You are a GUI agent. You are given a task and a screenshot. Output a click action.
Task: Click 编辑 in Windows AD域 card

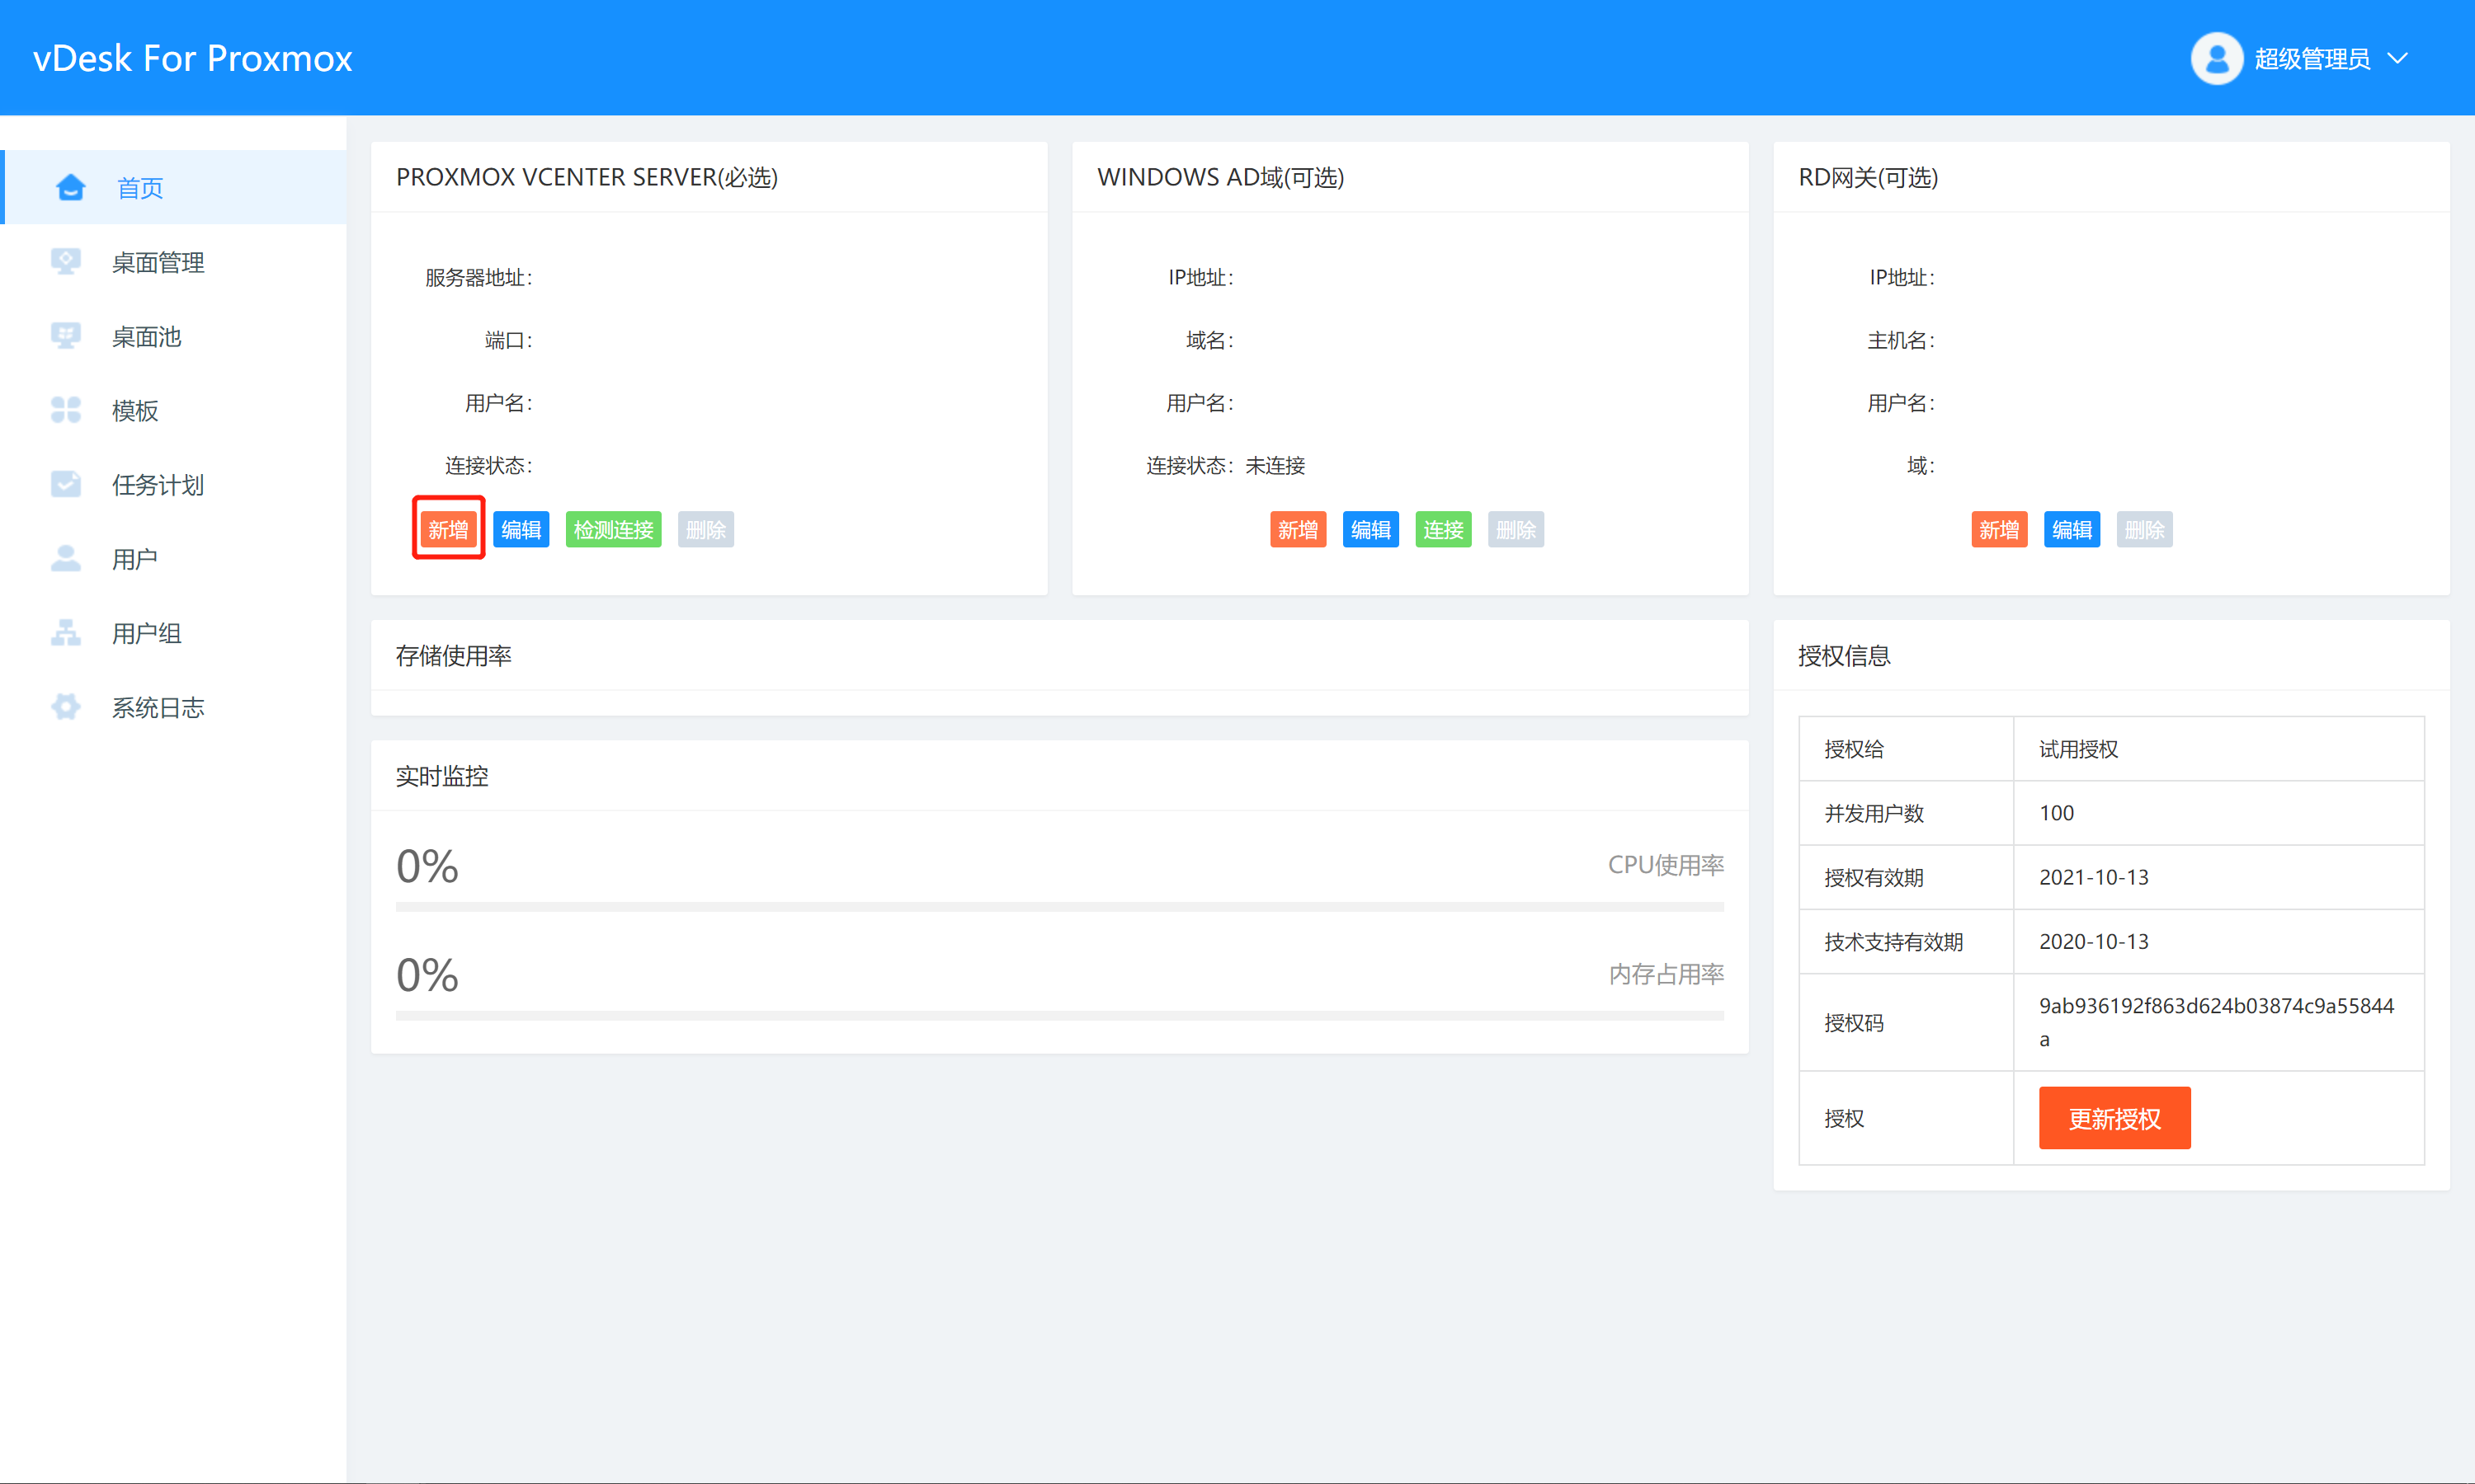(x=1370, y=529)
